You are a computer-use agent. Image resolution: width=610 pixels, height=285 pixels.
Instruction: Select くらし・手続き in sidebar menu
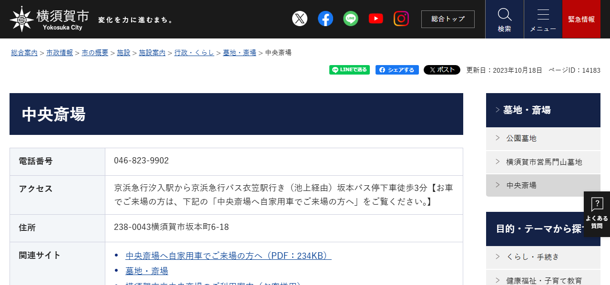(x=543, y=257)
